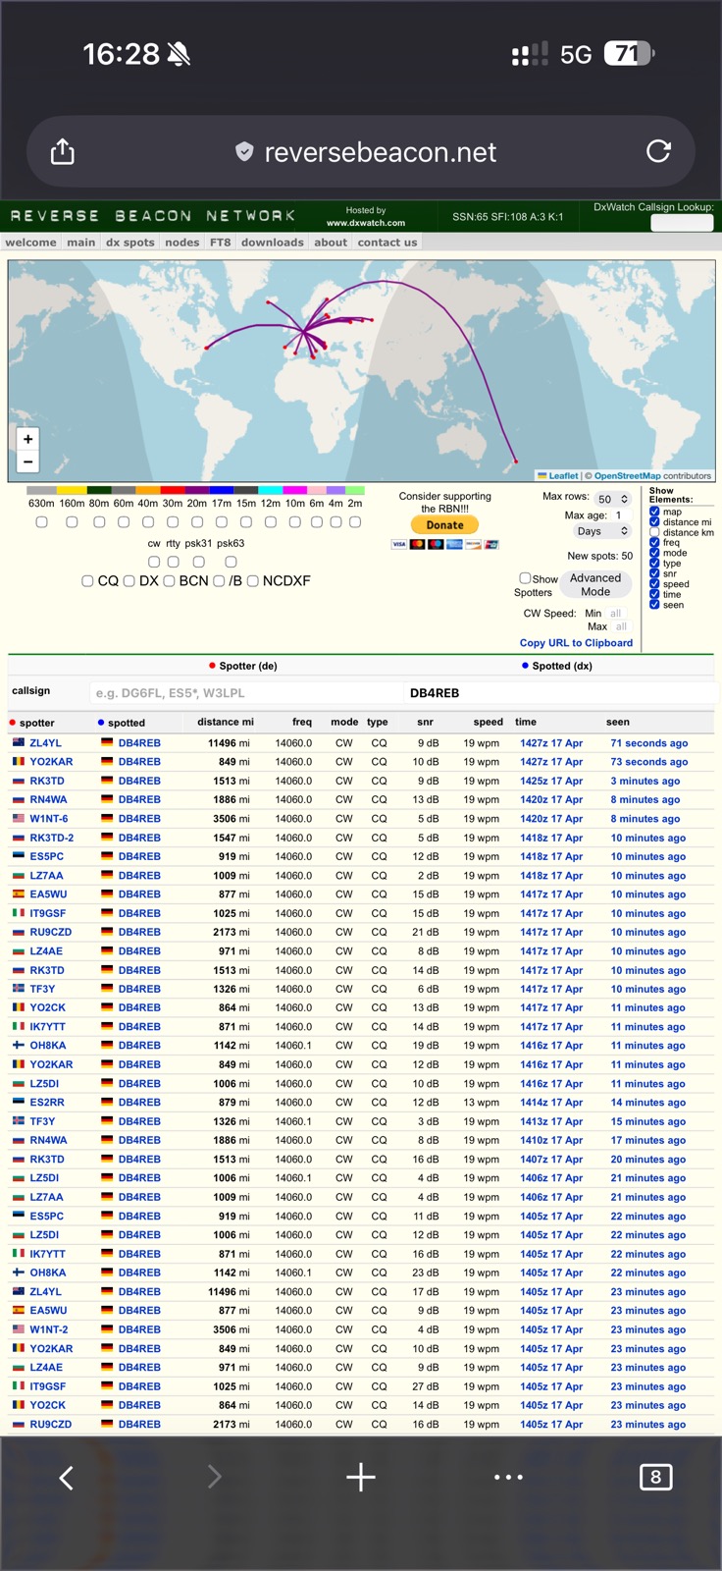Tap the site security shield icon
Screen dimensions: 722x1571
point(244,152)
